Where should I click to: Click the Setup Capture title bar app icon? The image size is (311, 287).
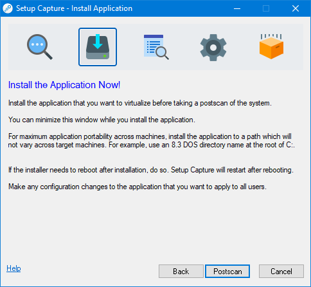(8, 8)
